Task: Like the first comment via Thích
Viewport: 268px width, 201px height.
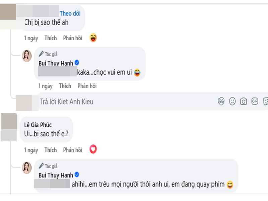Action: [51, 38]
